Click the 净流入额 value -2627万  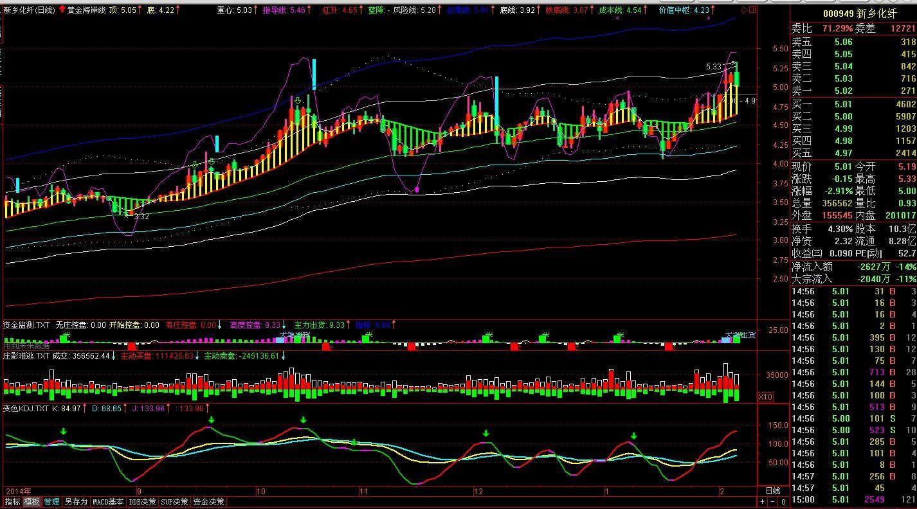point(873,266)
